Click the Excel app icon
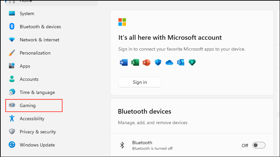The image size is (280, 157). pyautogui.click(x=135, y=62)
